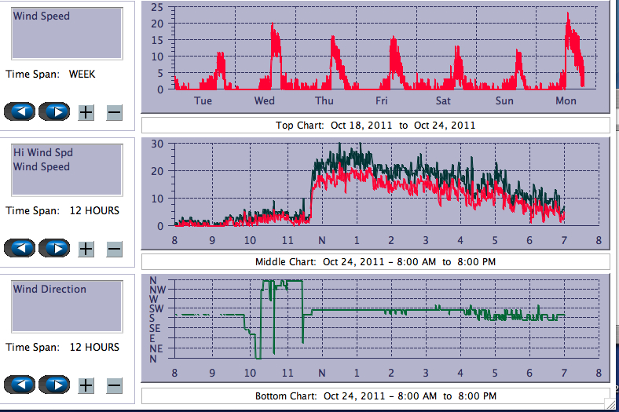Screen dimensions: 619x412
Task: Click the back arrow for the top chart
Action: [x=19, y=111]
